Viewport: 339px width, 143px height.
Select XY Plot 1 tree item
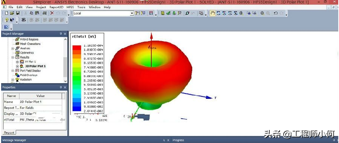(x=30, y=62)
